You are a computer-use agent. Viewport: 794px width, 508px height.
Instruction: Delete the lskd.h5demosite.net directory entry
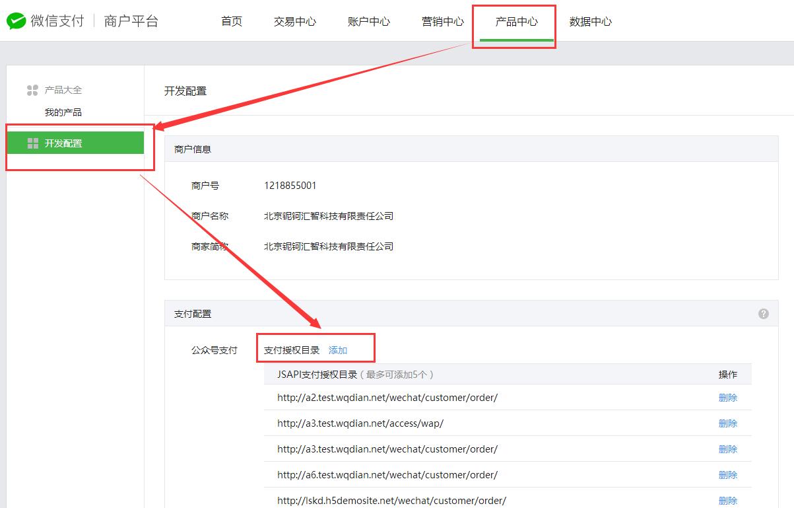[728, 501]
